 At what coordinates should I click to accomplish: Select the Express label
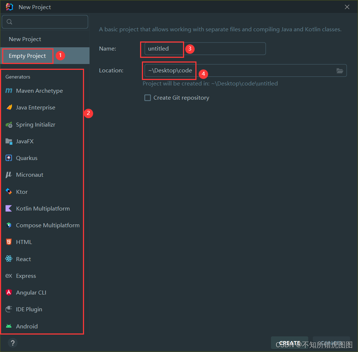click(x=26, y=276)
